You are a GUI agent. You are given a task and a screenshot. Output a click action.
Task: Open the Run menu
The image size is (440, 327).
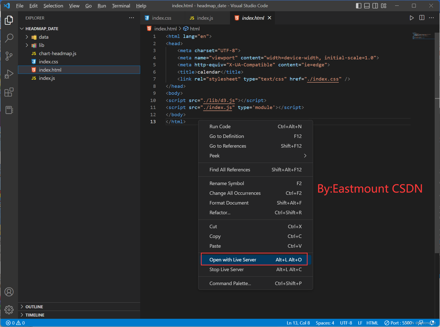[x=102, y=6]
